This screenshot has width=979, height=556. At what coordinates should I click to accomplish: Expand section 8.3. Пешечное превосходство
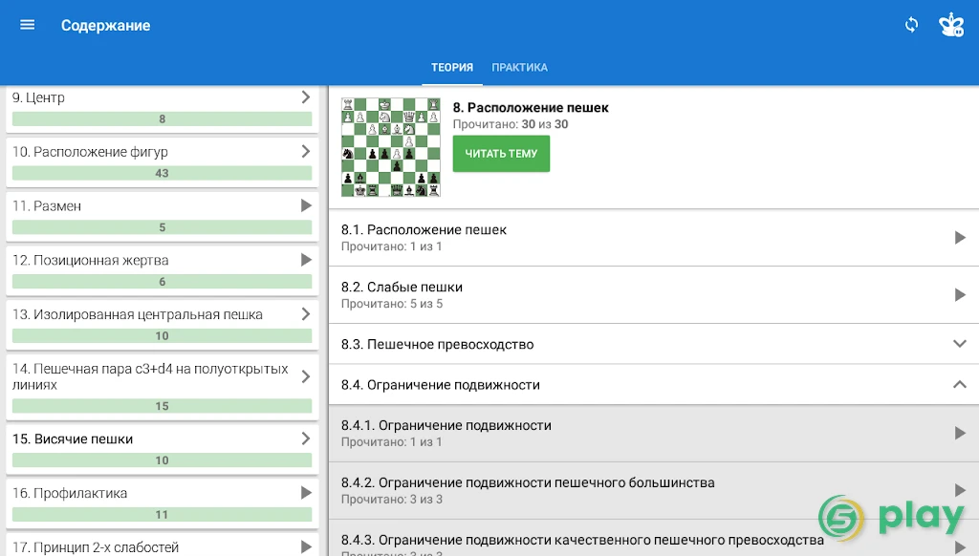654,344
